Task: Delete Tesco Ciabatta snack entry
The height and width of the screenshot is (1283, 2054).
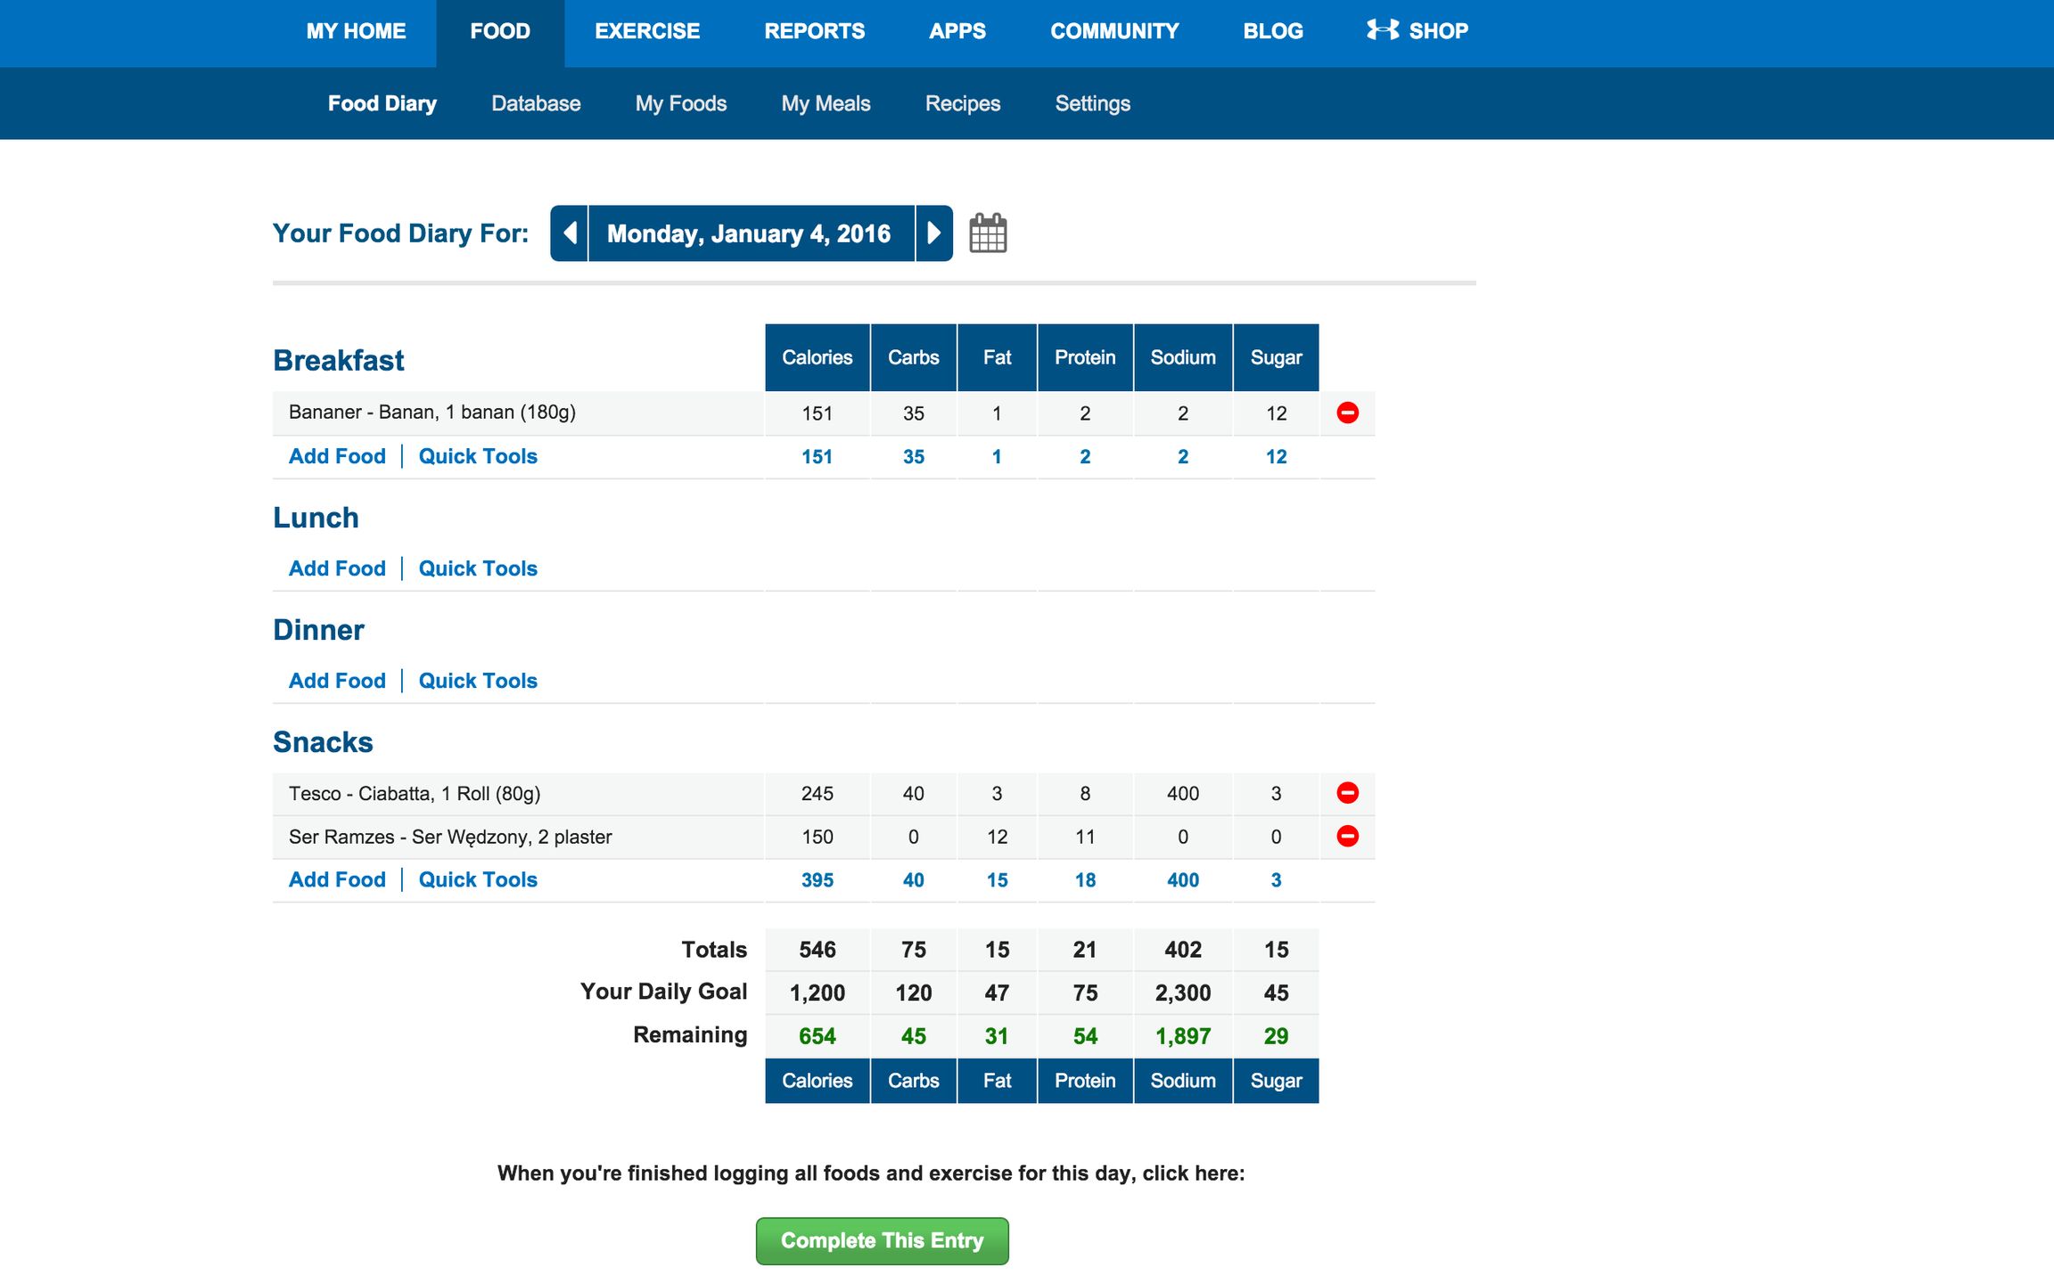Action: (1347, 793)
